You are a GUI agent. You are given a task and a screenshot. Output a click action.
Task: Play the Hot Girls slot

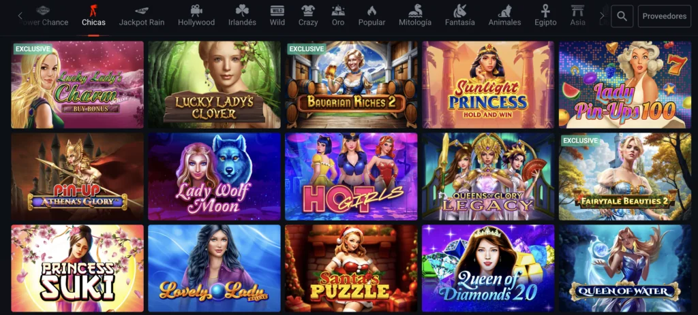351,176
